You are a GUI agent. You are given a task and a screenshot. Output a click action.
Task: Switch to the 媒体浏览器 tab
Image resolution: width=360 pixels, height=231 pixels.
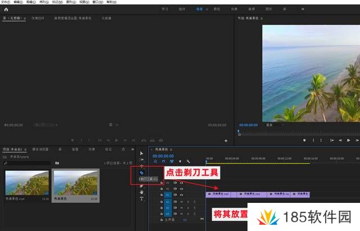pyautogui.click(x=40, y=150)
